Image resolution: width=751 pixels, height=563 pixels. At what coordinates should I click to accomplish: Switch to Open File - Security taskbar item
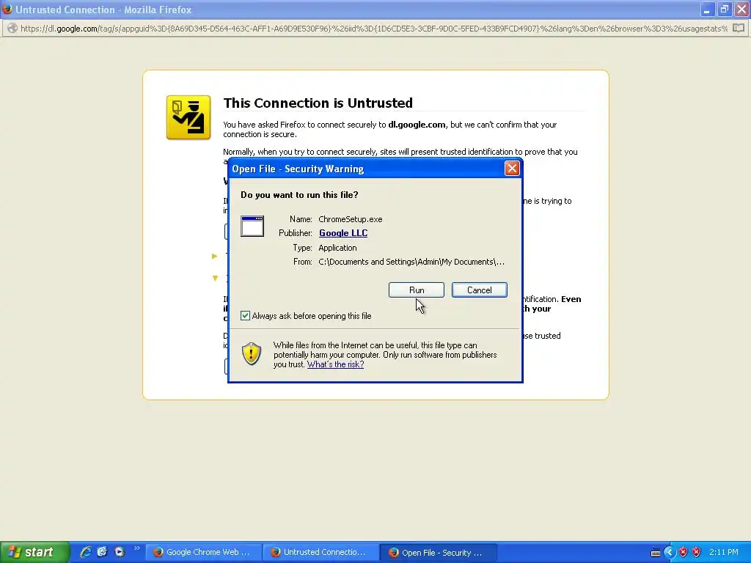tap(439, 553)
